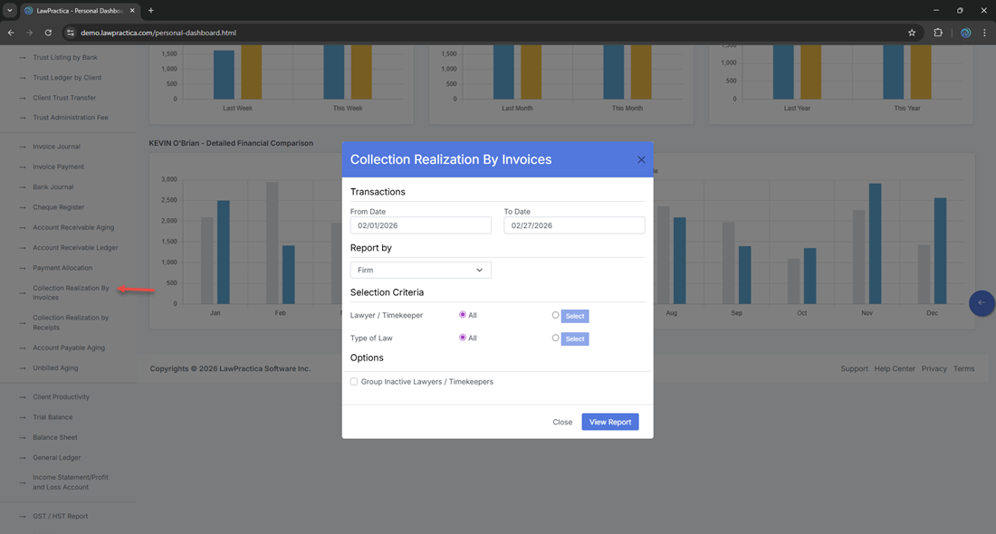The image size is (996, 534).
Task: Open Collection Realization by Receipts report
Action: (71, 322)
